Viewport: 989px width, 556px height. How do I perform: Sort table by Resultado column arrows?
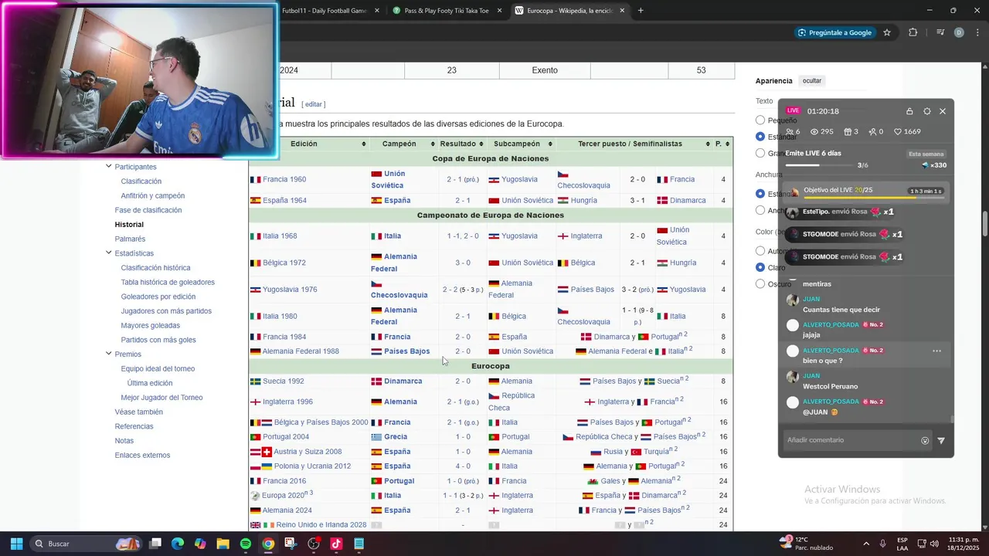(x=482, y=144)
